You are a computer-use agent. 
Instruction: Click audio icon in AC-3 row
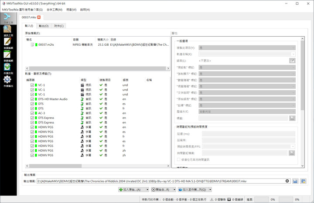[x=82, y=113]
